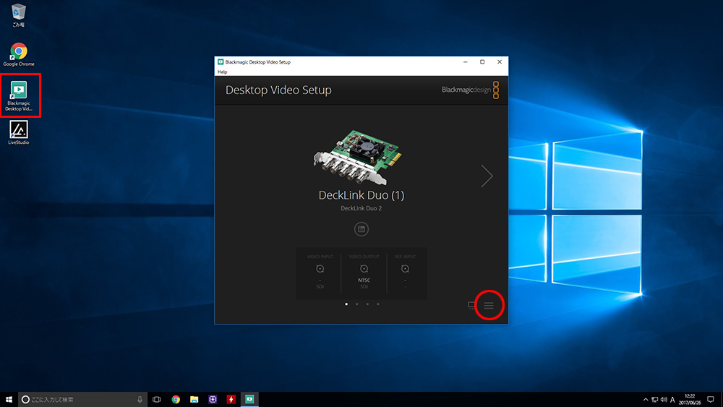Open the taskbar clock and date
723x407 pixels.
tap(690, 399)
